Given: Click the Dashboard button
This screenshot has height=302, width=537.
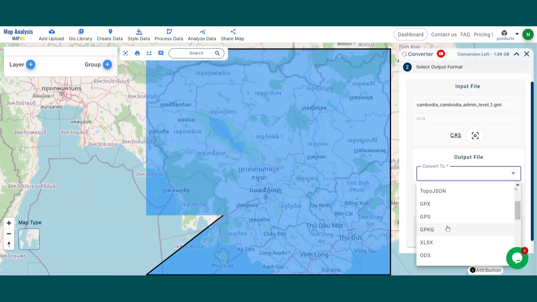Looking at the screenshot, I should (410, 34).
